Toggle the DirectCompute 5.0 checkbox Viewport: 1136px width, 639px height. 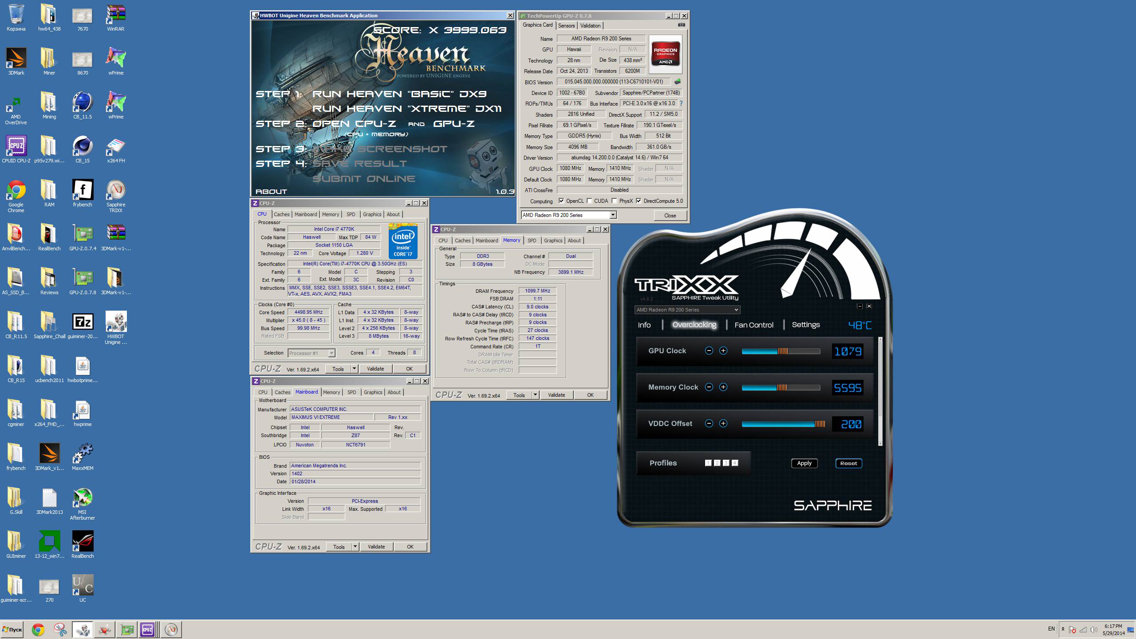tap(639, 201)
